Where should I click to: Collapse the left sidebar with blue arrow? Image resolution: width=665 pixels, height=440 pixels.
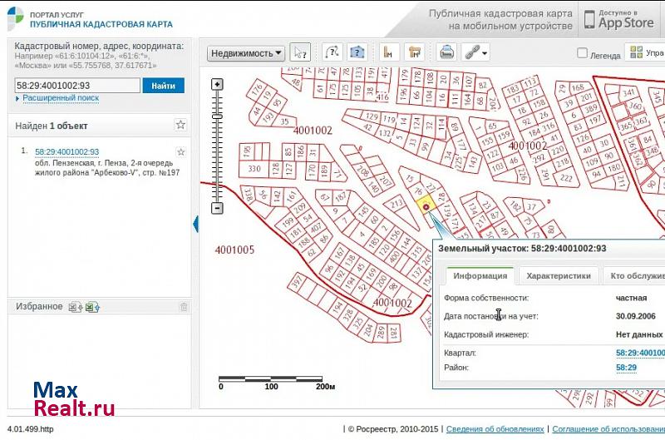pos(196,223)
